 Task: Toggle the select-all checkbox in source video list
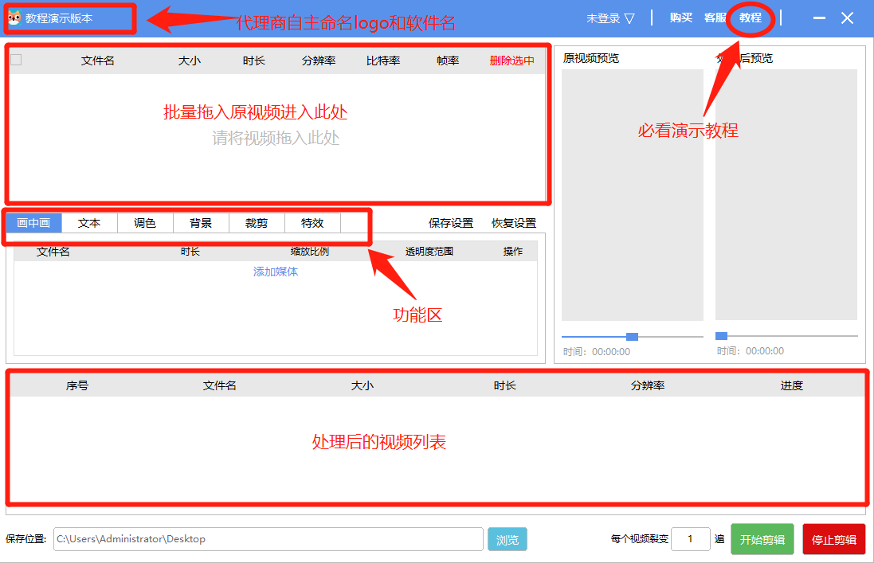(x=16, y=61)
